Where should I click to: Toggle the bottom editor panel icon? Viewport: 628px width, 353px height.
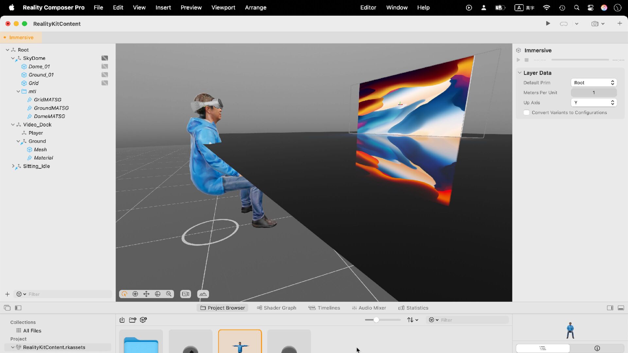pos(621,308)
